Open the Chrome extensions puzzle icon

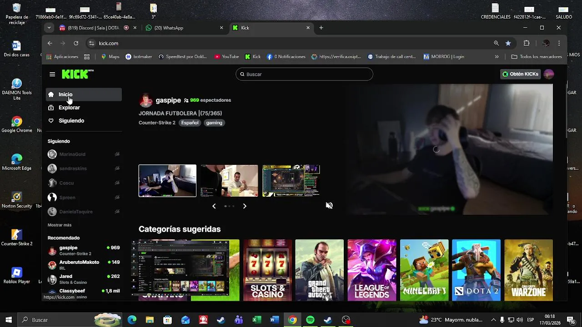coord(527,43)
